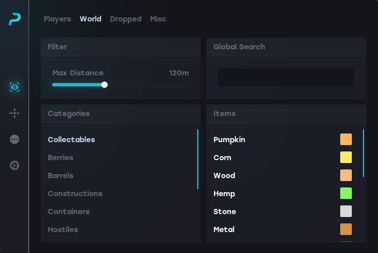Open the three-dot bubble sidebar section
Screen dimensions: 378x253
tap(15, 139)
